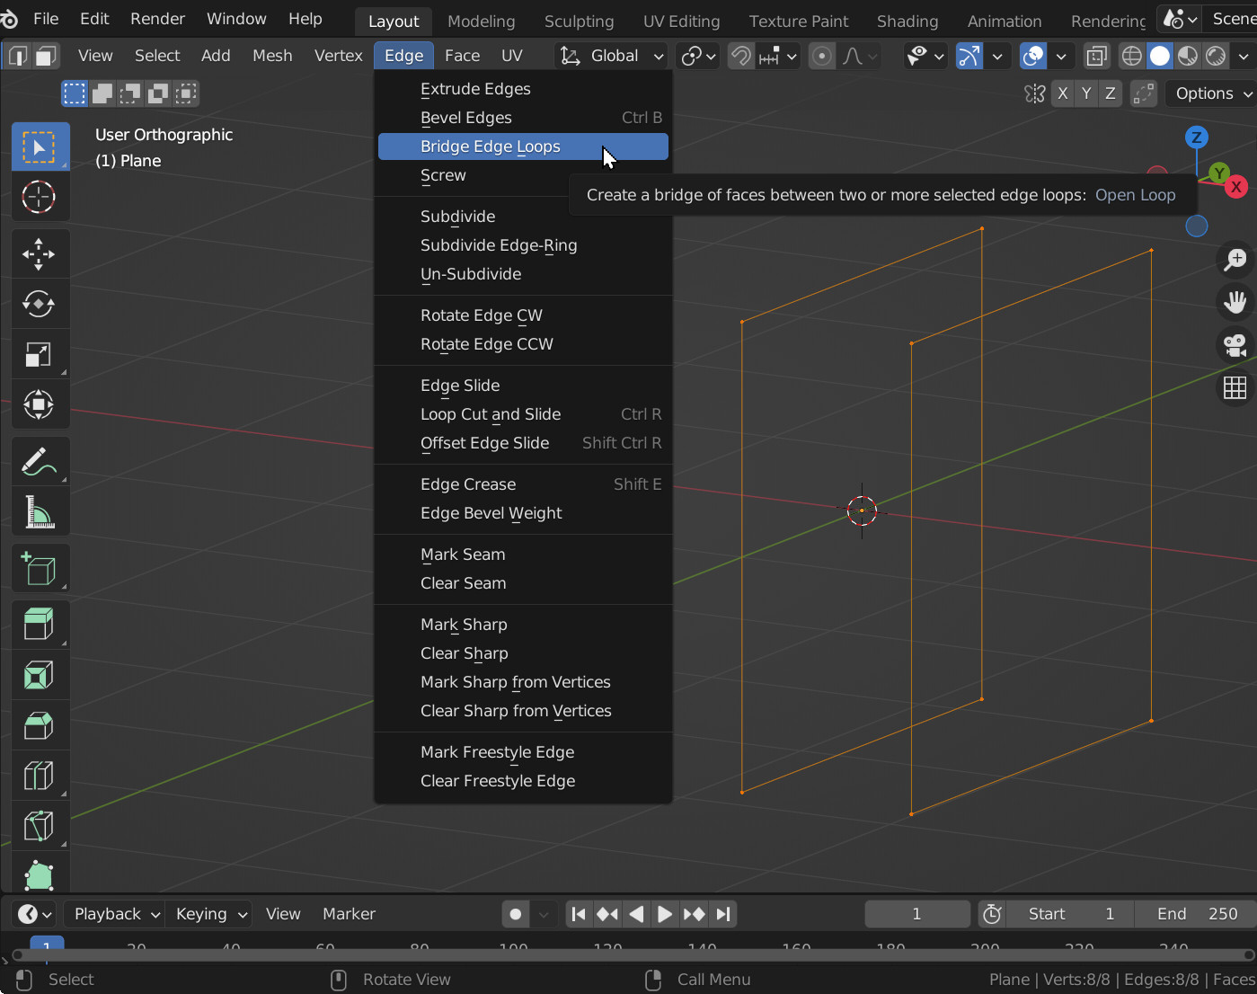Toggle Y mirror axis

pyautogui.click(x=1086, y=93)
